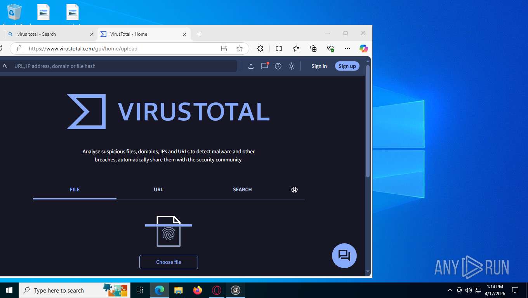Open Edge Settings and more menu
Viewport: 528px width, 298px height.
(x=347, y=49)
